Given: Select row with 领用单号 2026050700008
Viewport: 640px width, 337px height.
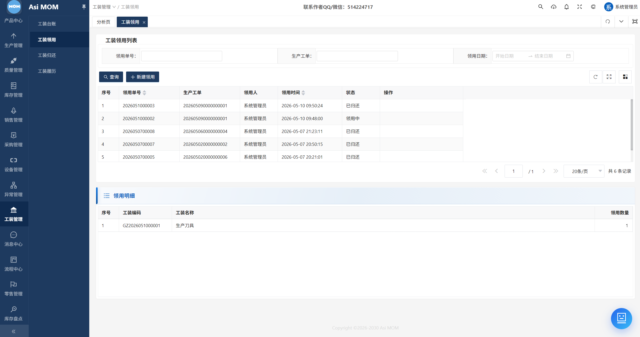Looking at the screenshot, I should point(280,131).
